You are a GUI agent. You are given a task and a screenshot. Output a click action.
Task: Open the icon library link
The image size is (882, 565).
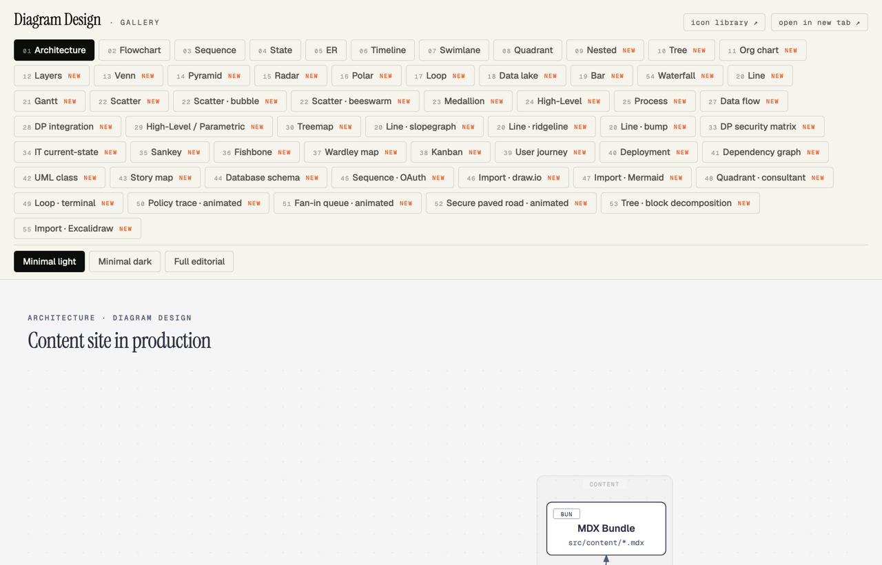coord(724,23)
